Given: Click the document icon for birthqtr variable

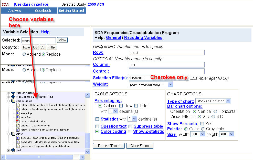Looking at the screenshot, I should pyautogui.click(x=18, y=126).
